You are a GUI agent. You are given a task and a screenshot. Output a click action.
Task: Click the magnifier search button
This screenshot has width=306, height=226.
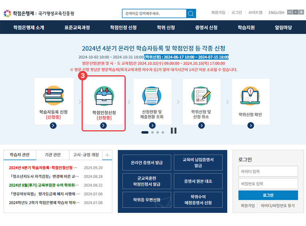point(191,13)
